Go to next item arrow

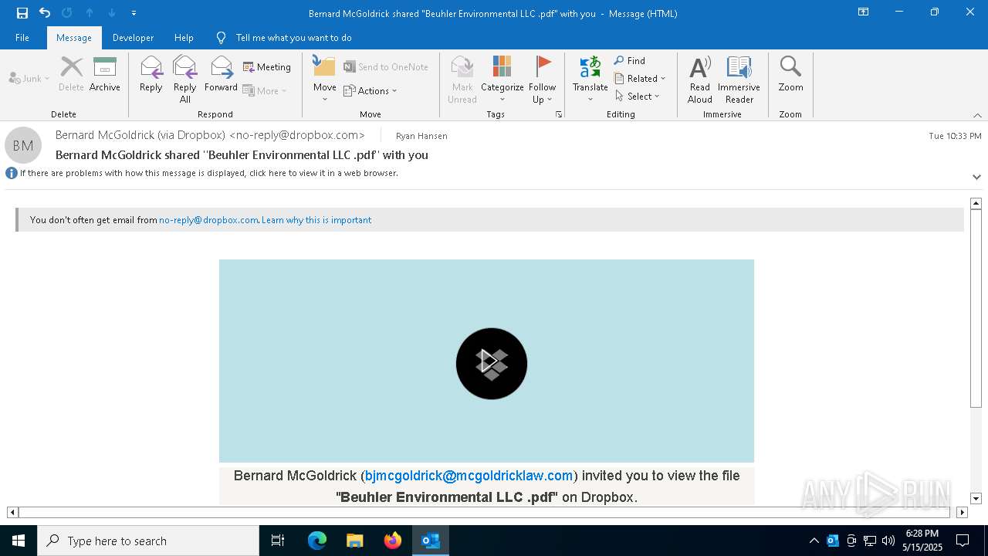click(112, 12)
